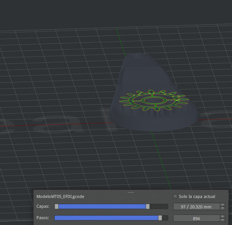Image resolution: width=232 pixels, height=225 pixels.
Task: Click the Pasos label
Action: [x=43, y=218]
